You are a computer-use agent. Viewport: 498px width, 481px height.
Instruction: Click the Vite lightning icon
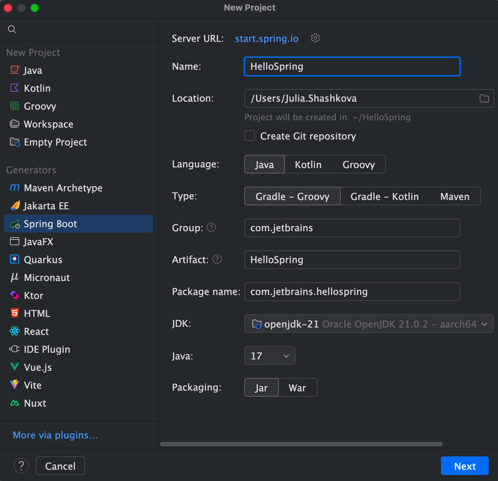(x=15, y=385)
